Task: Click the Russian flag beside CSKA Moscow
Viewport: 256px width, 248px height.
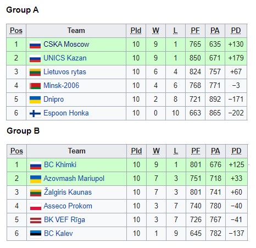Action: click(35, 45)
